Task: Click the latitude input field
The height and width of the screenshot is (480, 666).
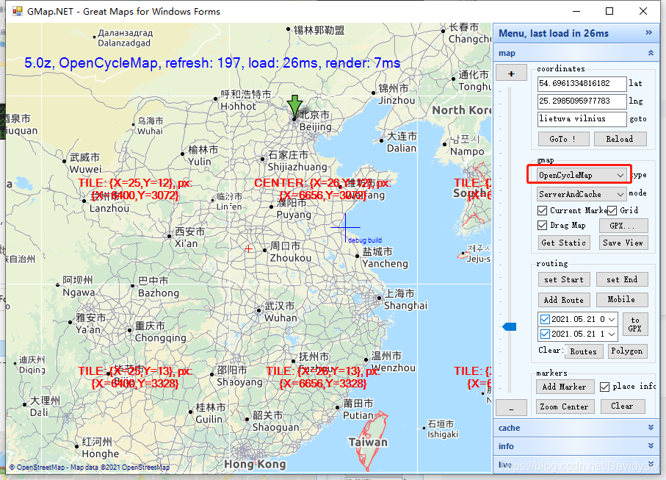Action: [x=582, y=83]
